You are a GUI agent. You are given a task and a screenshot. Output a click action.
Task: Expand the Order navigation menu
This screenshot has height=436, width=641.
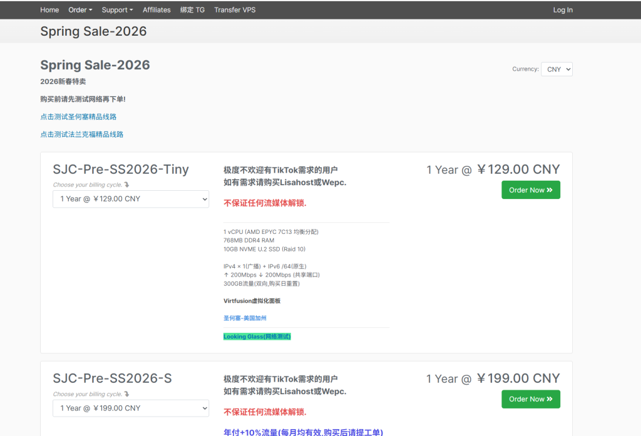[x=80, y=10]
